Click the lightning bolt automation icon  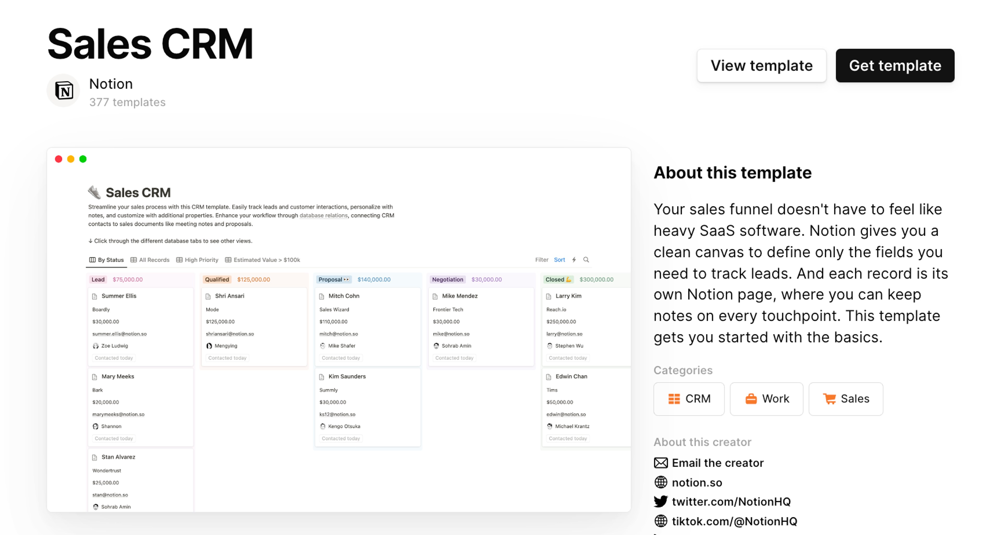[x=574, y=260]
